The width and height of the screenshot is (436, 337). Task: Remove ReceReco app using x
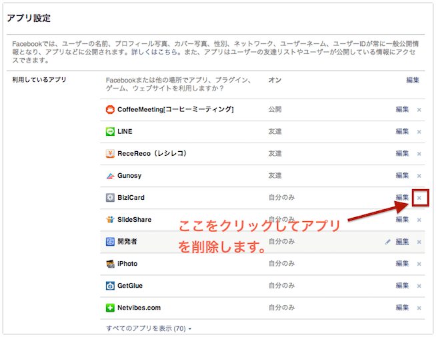[x=419, y=154]
